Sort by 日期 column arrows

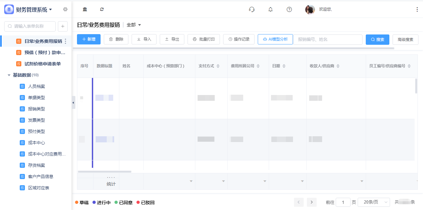pos(284,66)
